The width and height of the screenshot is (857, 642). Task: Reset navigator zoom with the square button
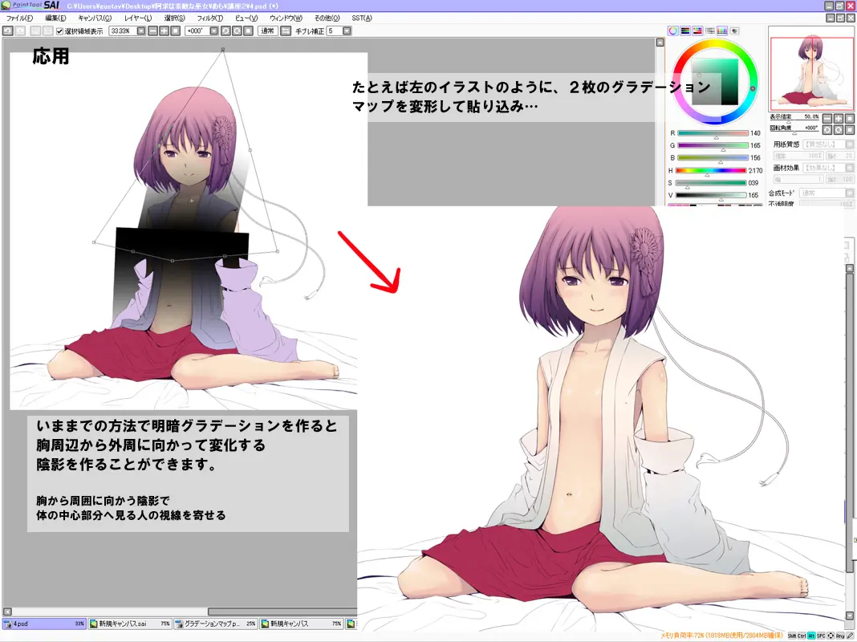click(x=849, y=119)
